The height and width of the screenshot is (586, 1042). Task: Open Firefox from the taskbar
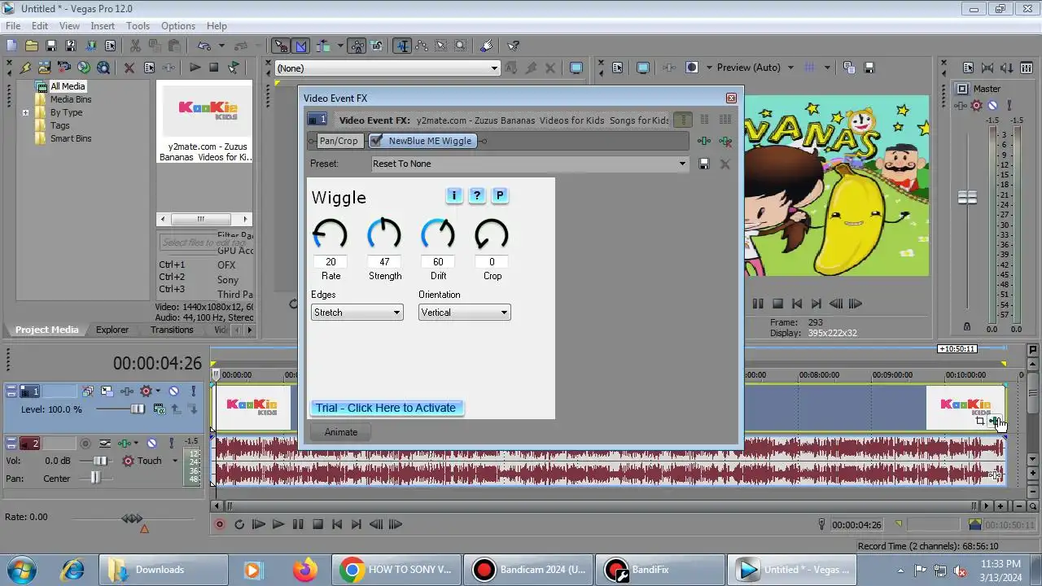coord(305,570)
